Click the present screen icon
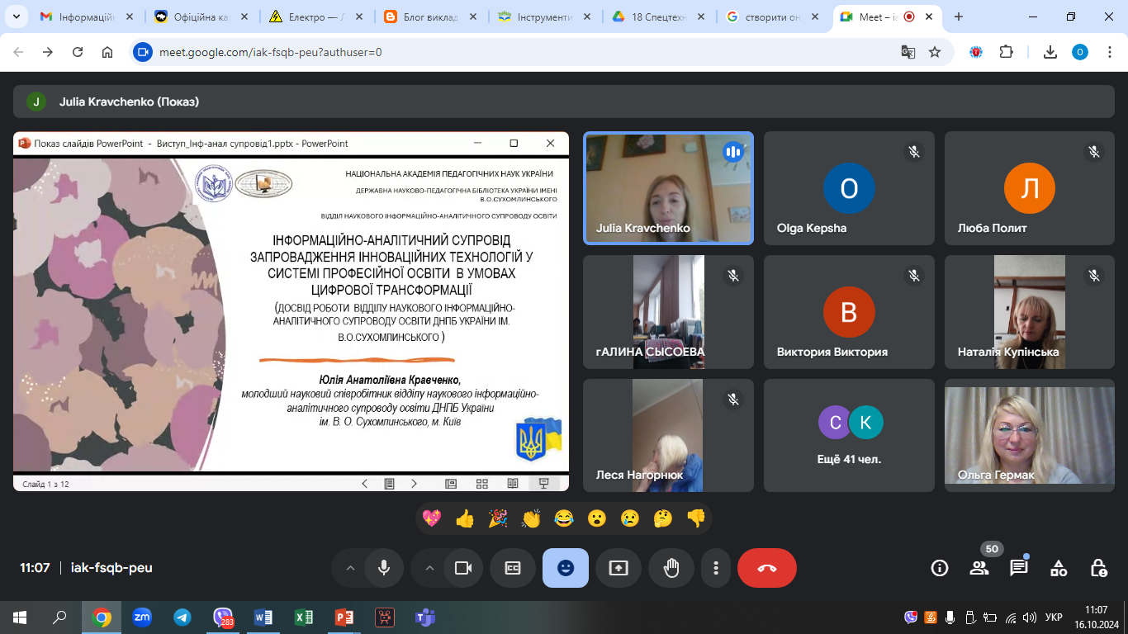Viewport: 1128px width, 634px height. [x=619, y=568]
